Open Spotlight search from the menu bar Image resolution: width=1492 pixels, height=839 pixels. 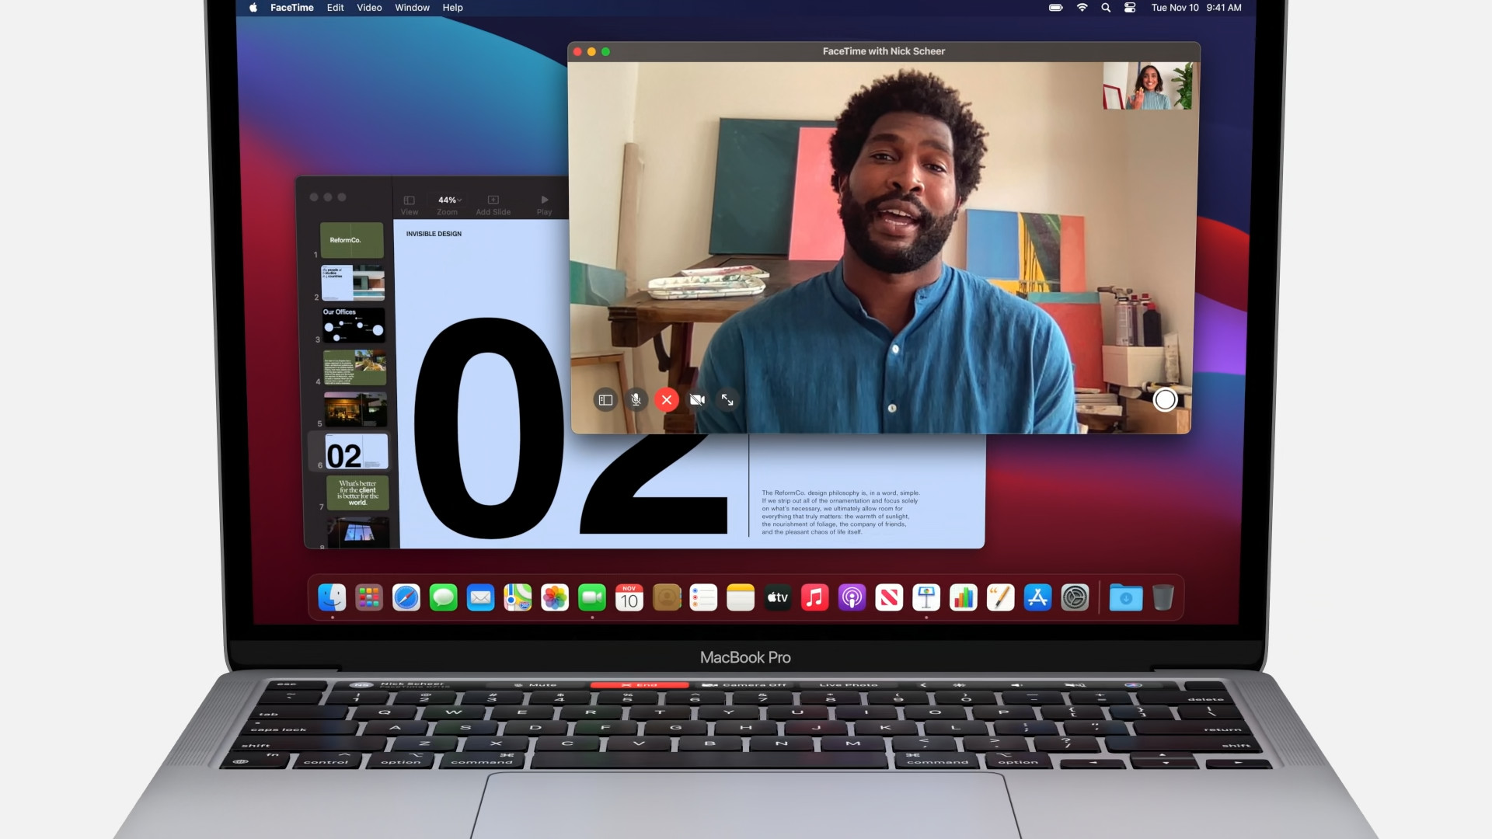click(1105, 7)
